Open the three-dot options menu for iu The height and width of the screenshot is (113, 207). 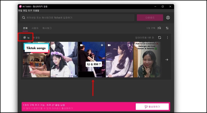tap(167, 38)
